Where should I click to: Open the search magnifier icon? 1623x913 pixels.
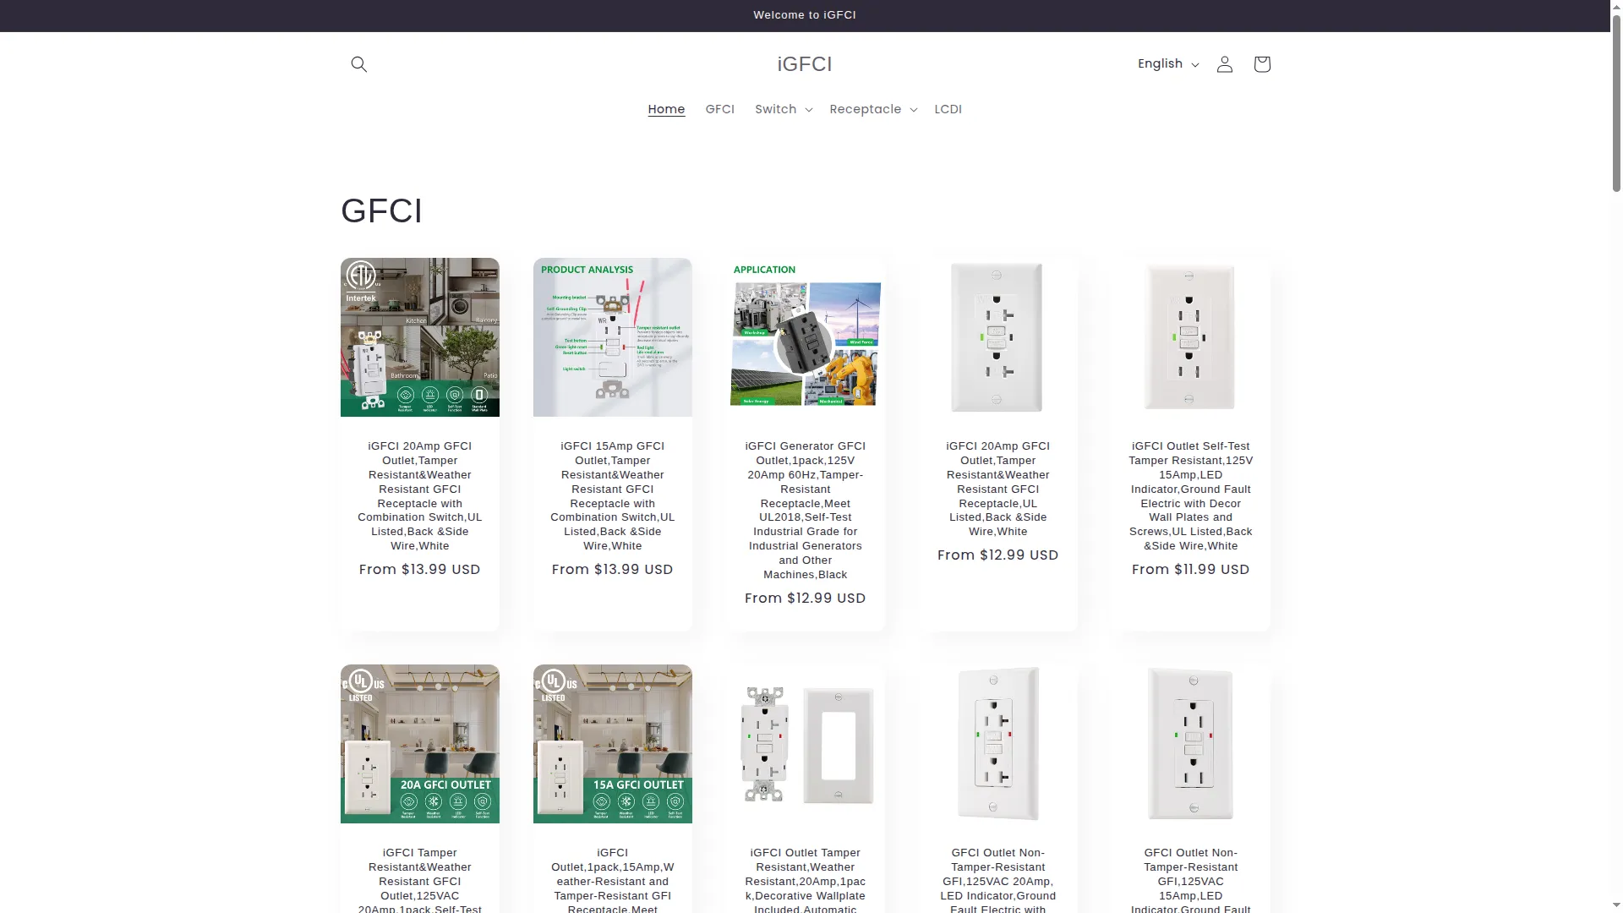pos(358,64)
